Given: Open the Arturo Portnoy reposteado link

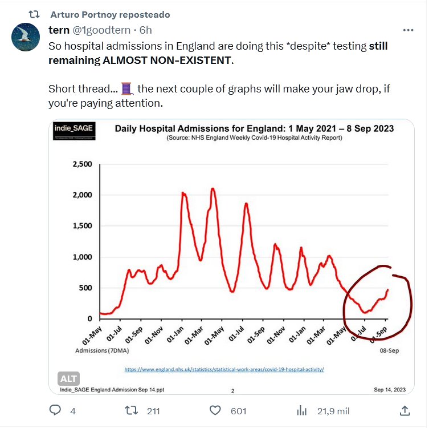Looking at the screenshot, I should click(x=110, y=14).
